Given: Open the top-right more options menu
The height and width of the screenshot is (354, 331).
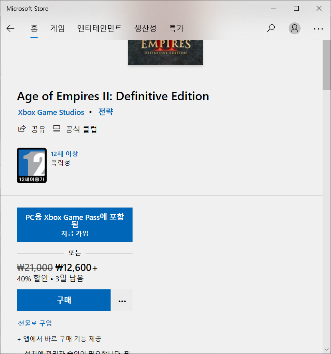Looking at the screenshot, I should click(x=318, y=29).
